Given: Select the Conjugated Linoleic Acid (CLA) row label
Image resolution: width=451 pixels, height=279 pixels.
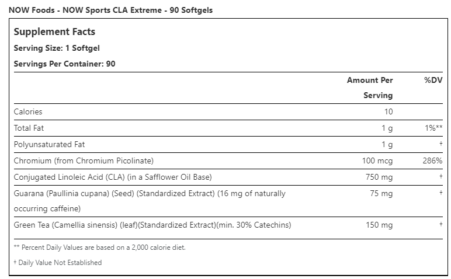Looking at the screenshot, I should coord(112,177).
